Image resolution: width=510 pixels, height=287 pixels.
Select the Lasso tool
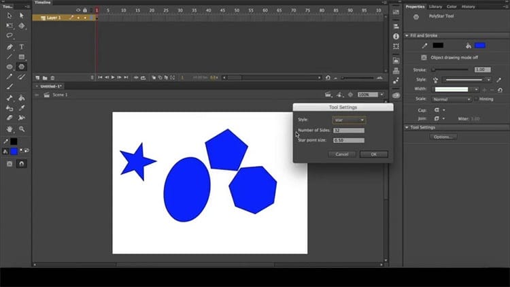coord(10,35)
